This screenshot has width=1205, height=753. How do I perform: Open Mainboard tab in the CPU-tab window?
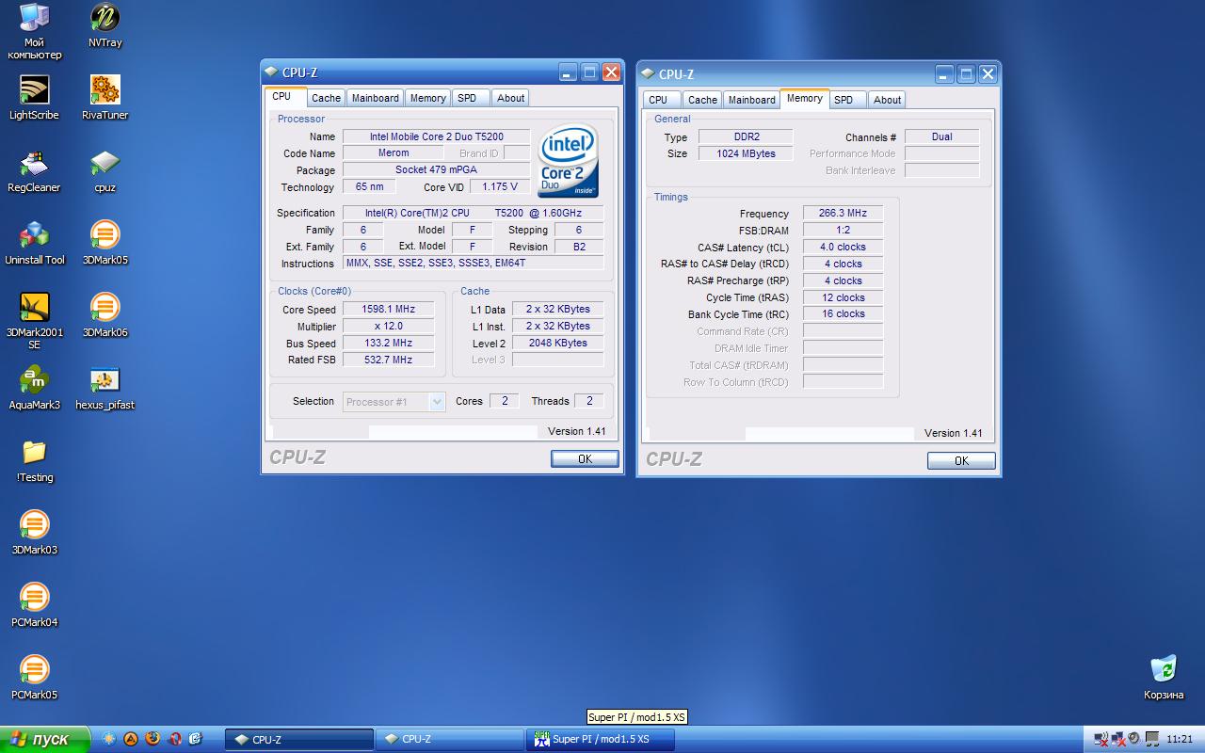(x=375, y=98)
